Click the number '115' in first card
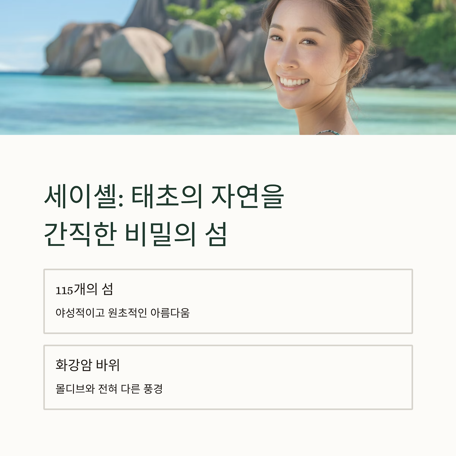456x456 pixels. [64, 291]
